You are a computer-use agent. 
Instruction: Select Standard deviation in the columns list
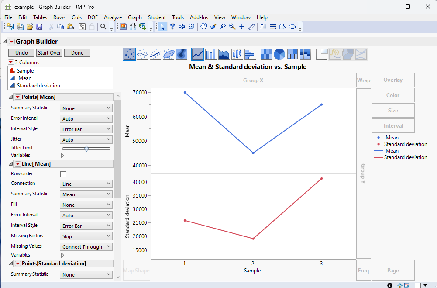click(x=38, y=85)
